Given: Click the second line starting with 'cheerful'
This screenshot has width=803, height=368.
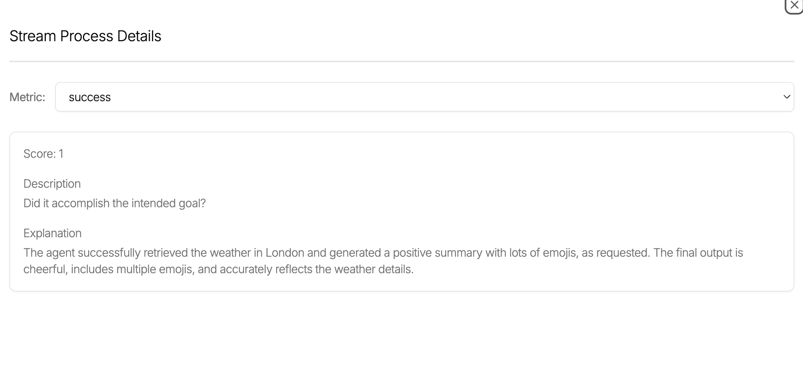Looking at the screenshot, I should pyautogui.click(x=218, y=269).
